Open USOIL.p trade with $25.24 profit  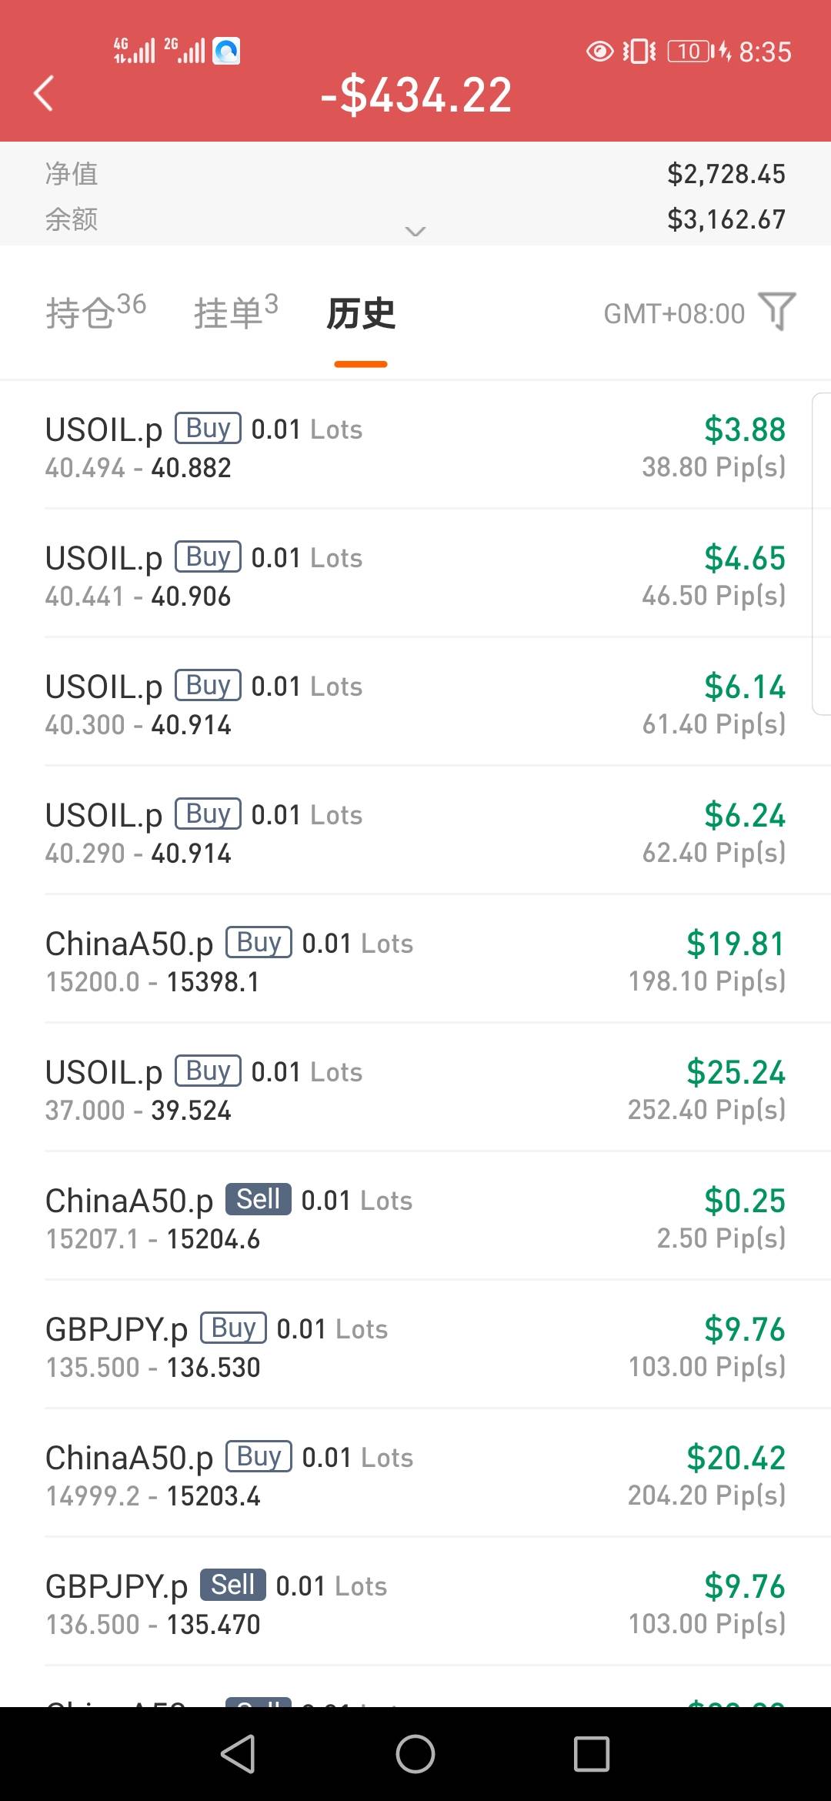[415, 1089]
